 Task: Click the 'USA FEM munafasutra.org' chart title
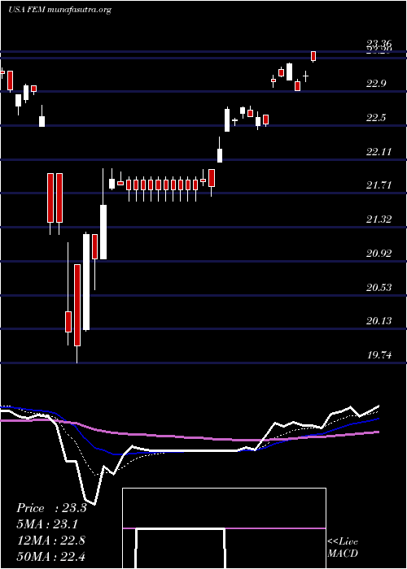59,10
